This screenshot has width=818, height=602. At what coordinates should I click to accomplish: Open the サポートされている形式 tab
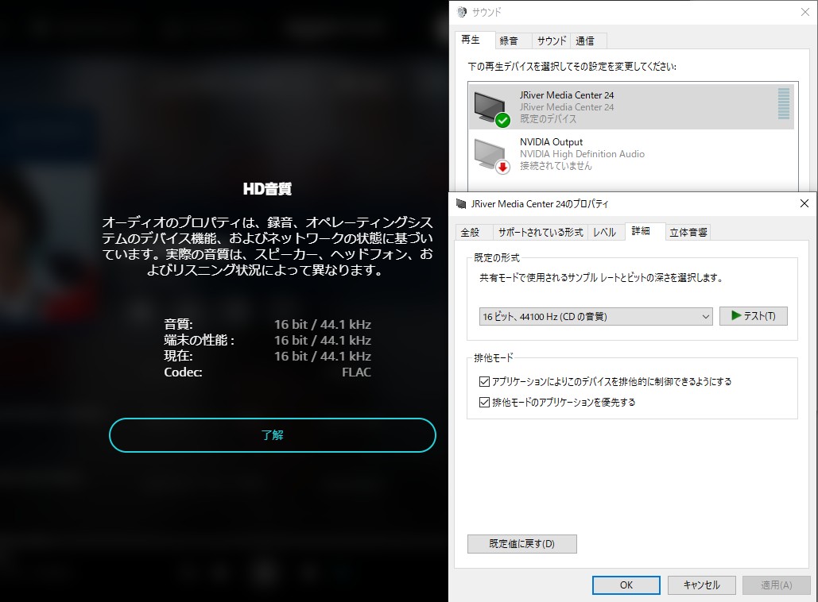tap(541, 232)
